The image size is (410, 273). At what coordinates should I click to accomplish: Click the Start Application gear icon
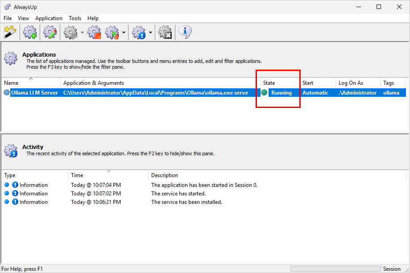(70, 32)
